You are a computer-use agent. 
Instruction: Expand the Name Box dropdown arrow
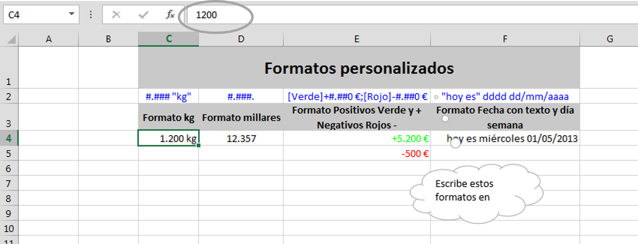pos(72,14)
